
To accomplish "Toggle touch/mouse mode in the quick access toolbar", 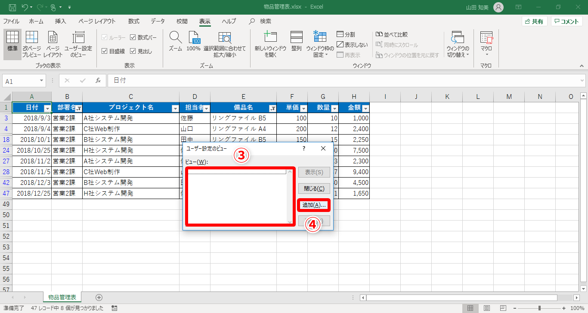I will click(x=54, y=7).
